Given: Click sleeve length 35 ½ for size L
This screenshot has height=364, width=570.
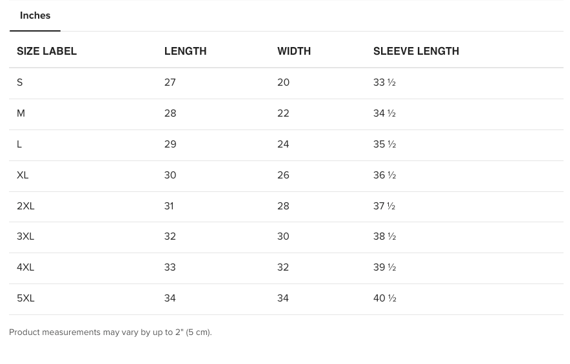Looking at the screenshot, I should [384, 144].
